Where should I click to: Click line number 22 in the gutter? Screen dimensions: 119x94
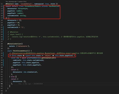(2, 30)
